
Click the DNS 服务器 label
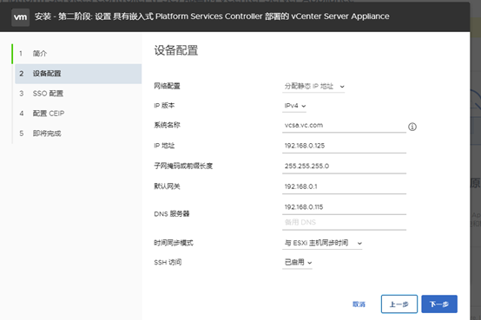pos(172,214)
